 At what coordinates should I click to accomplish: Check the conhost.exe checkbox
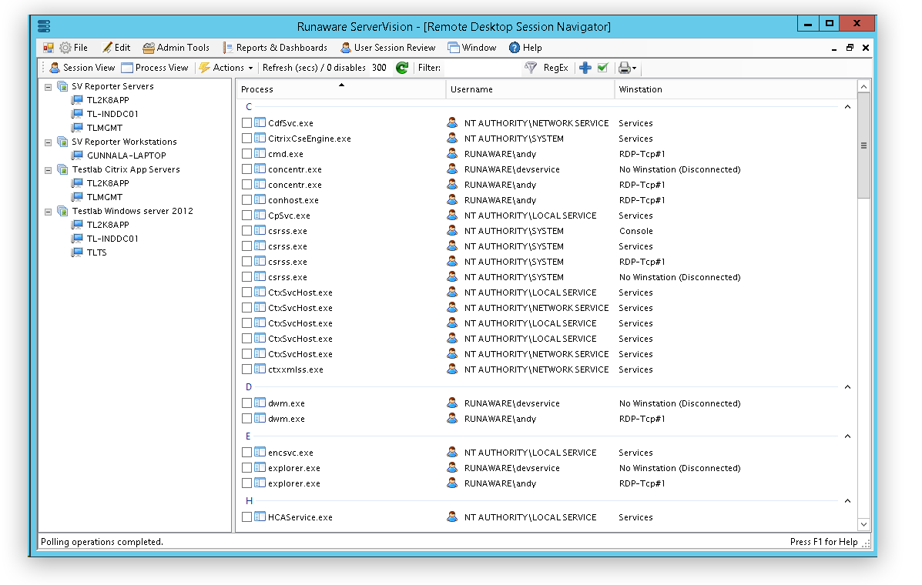click(247, 199)
